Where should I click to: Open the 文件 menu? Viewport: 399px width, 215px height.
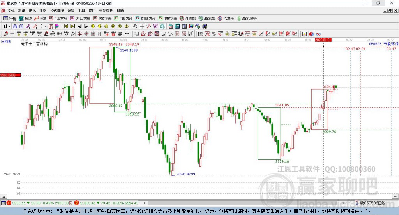[x=11, y=10]
